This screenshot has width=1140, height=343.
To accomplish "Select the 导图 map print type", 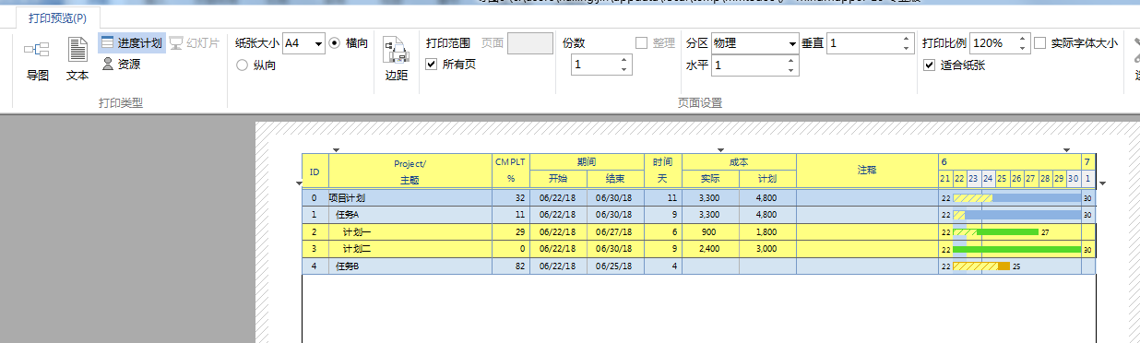I will coord(37,61).
